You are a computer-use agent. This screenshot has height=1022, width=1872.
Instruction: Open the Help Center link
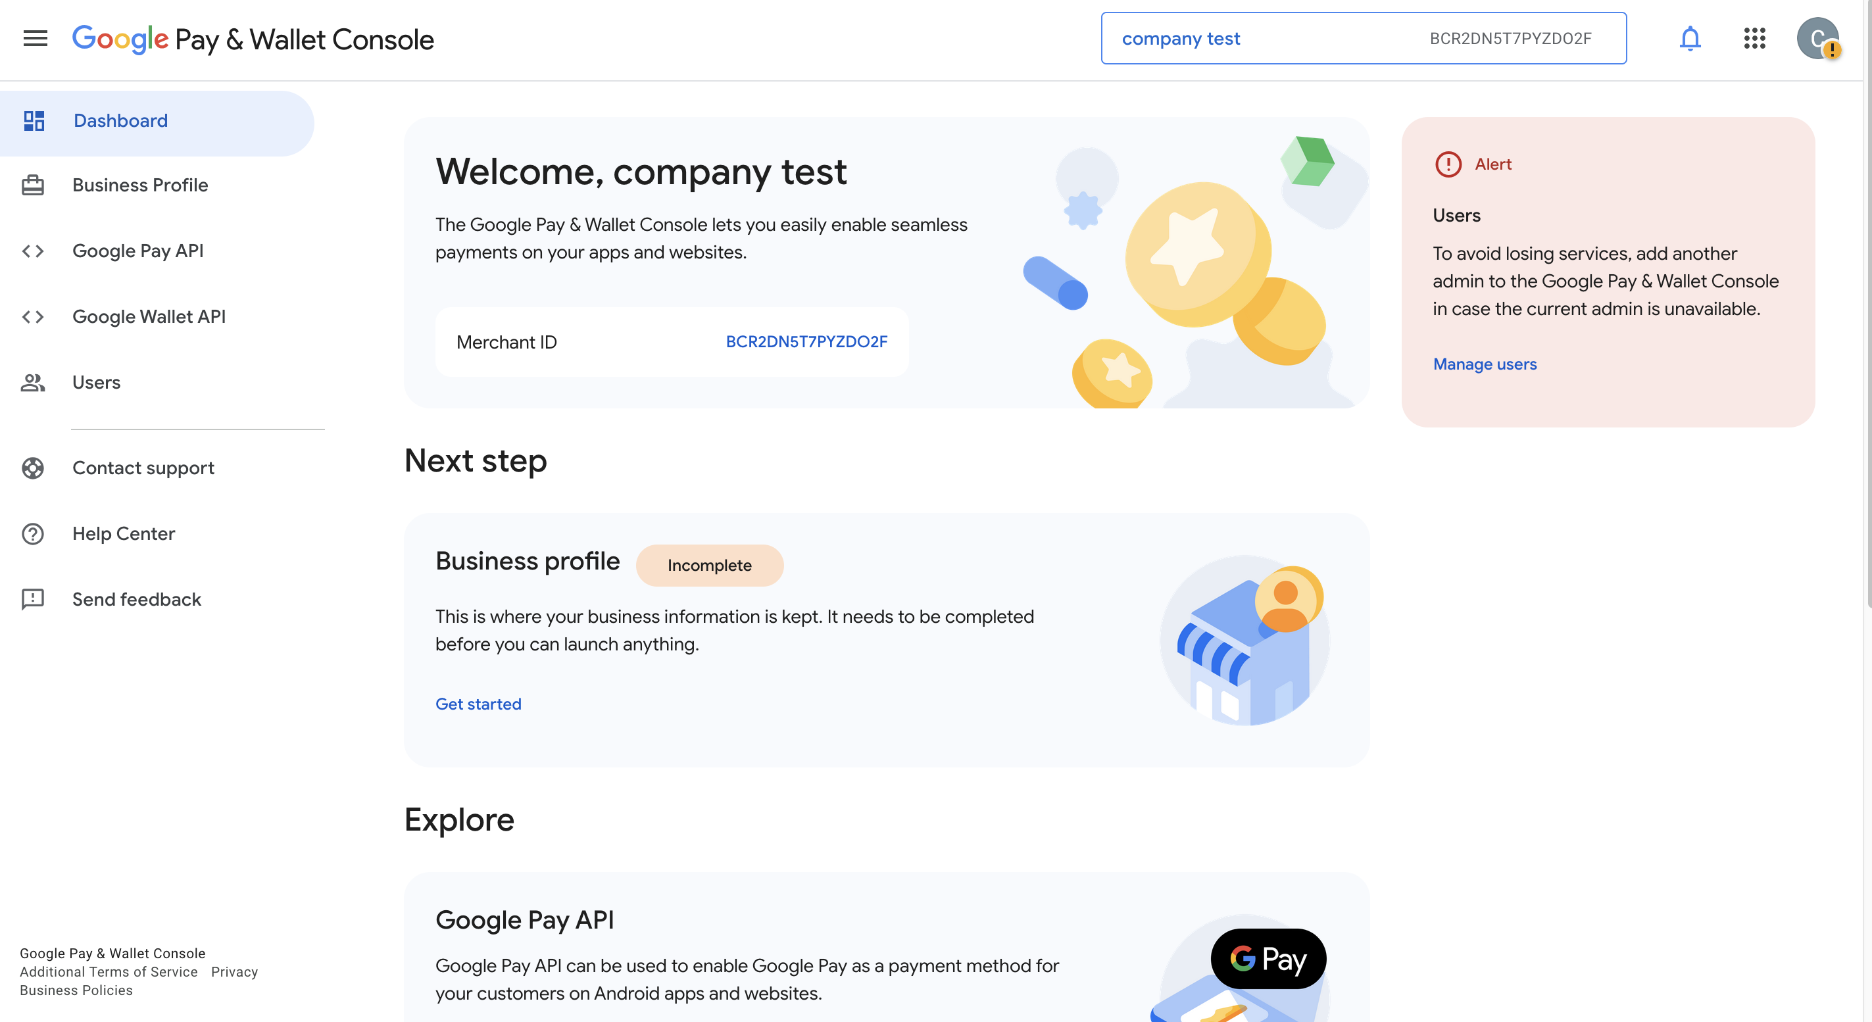tap(124, 534)
